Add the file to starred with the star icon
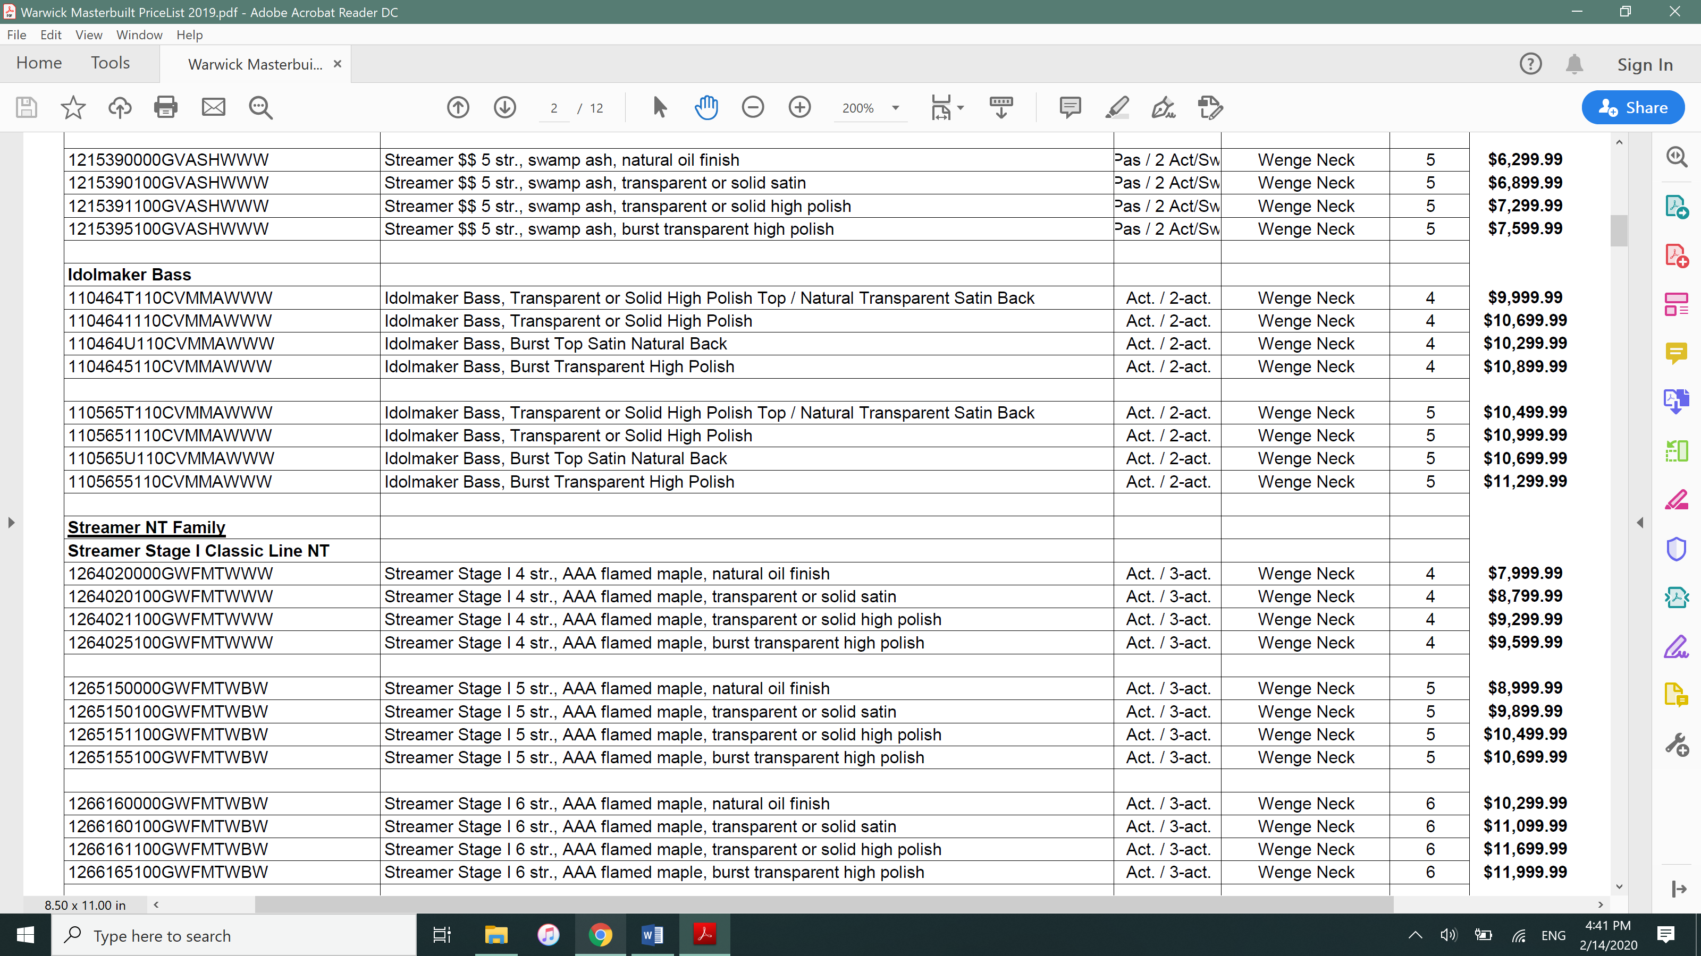 tap(73, 107)
